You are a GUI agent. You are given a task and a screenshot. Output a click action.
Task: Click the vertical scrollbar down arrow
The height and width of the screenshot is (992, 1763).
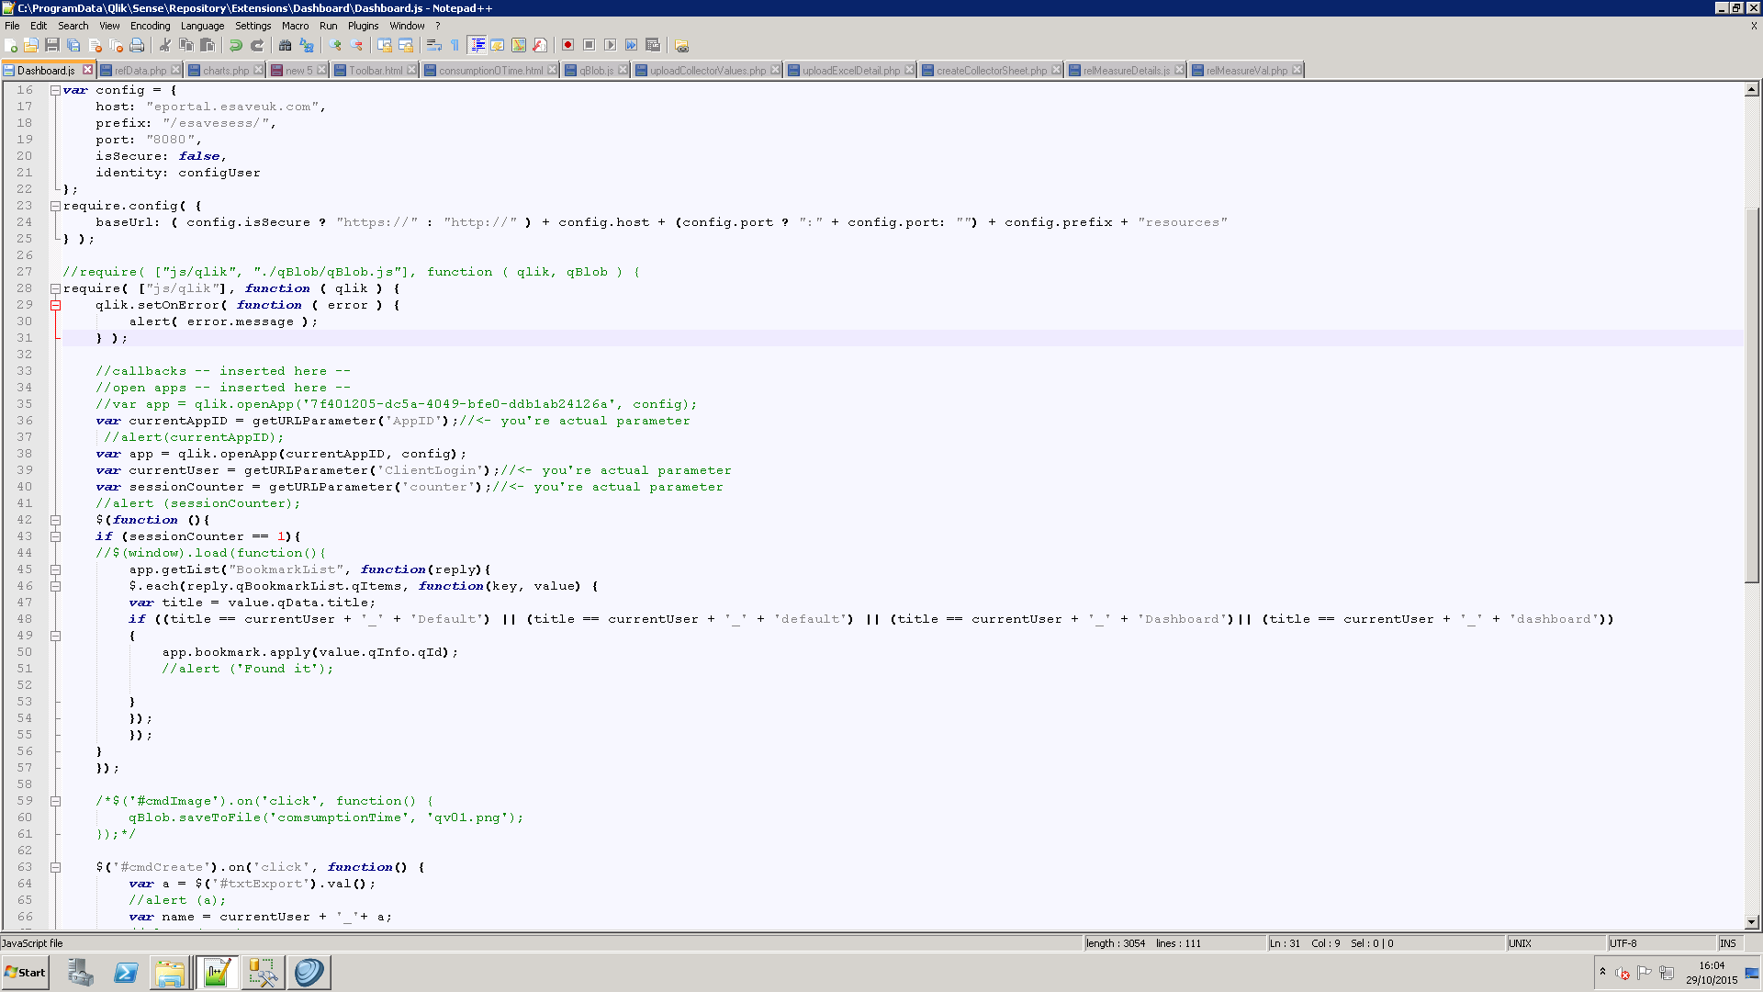point(1752,921)
